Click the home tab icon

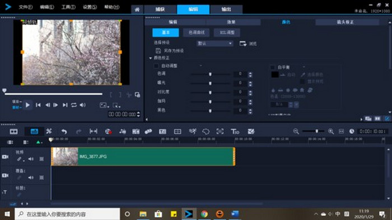pos(137,10)
